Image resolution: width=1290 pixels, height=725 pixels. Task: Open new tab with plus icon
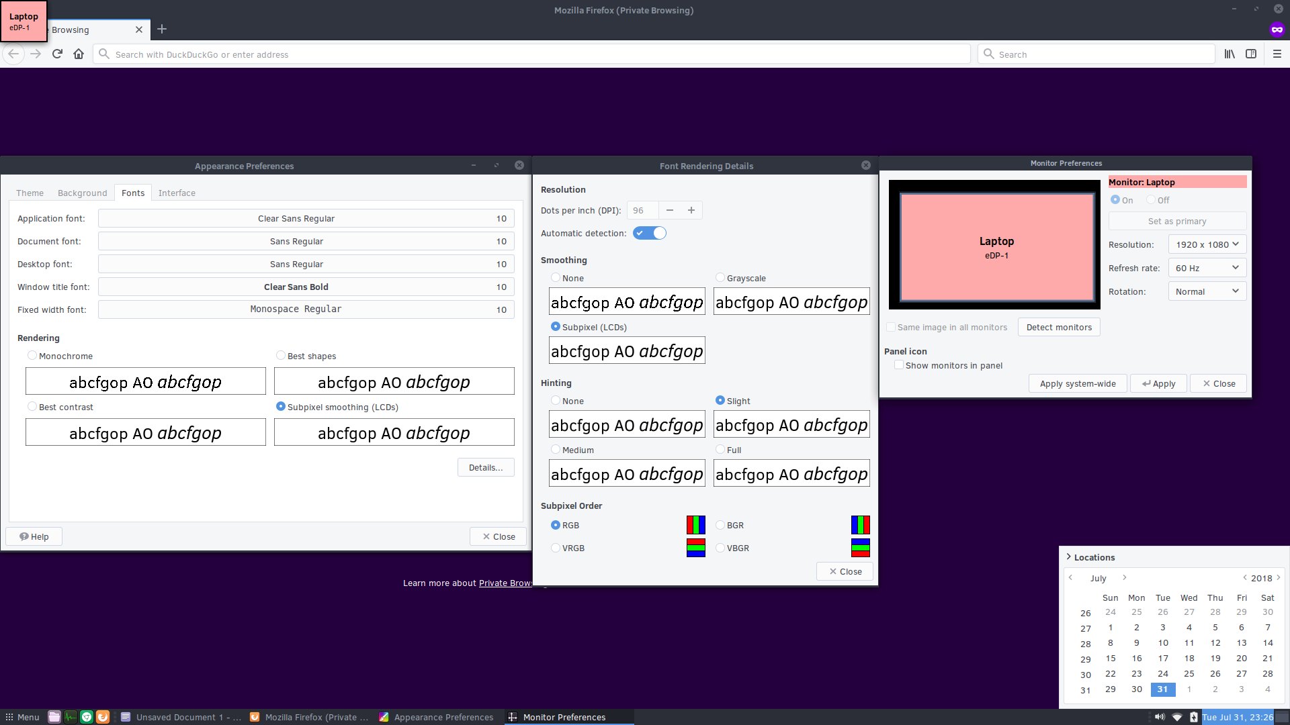[162, 30]
